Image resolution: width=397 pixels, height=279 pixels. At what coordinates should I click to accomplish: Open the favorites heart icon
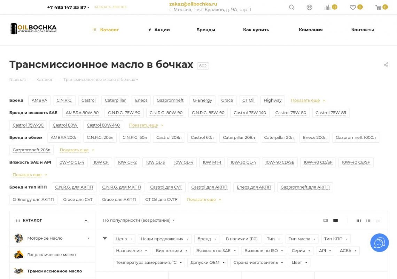(x=353, y=7)
